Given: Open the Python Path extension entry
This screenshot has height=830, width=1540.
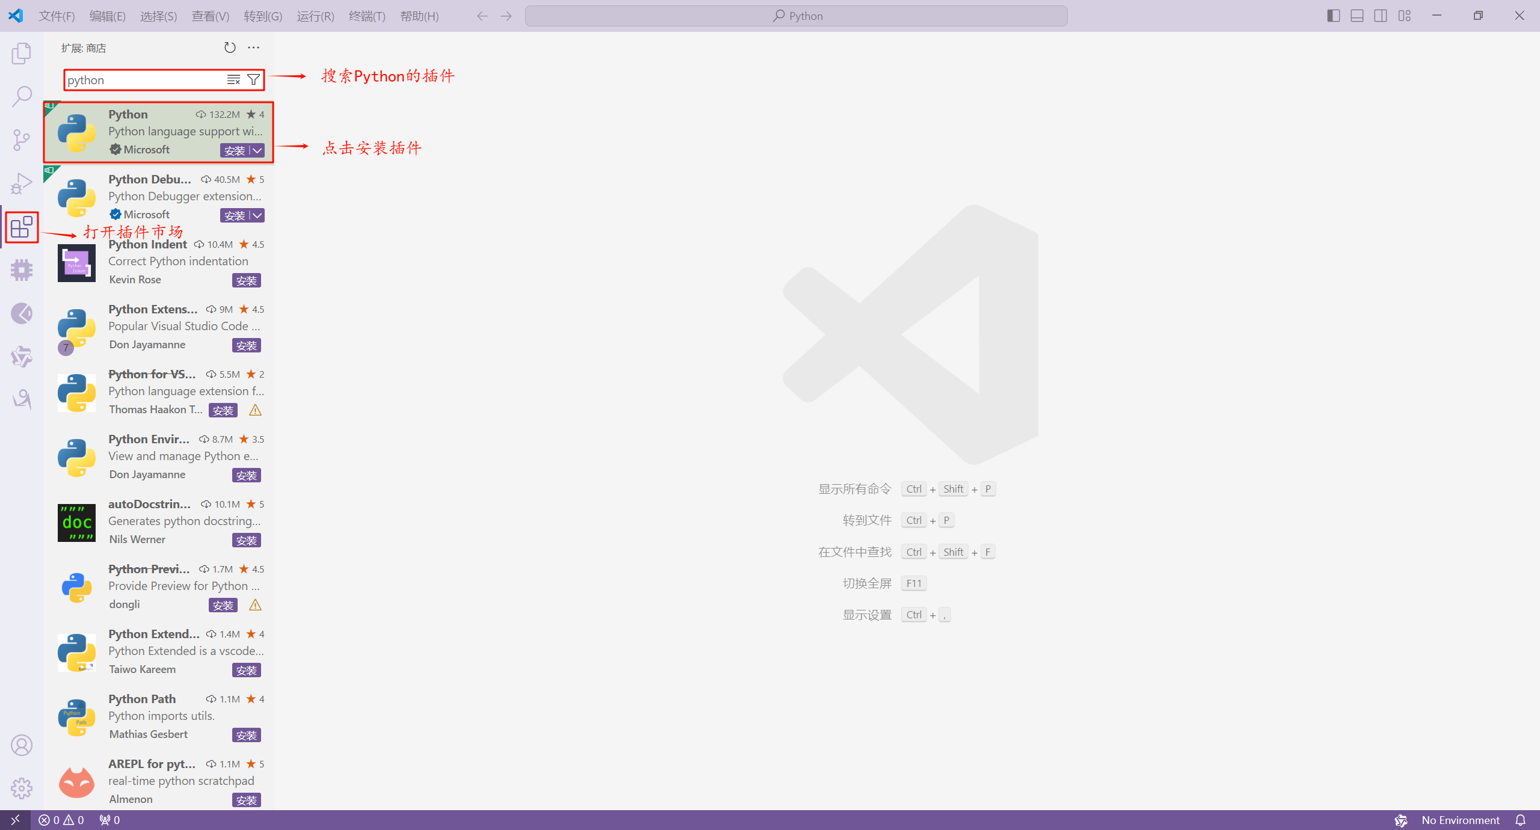Looking at the screenshot, I should pos(159,717).
